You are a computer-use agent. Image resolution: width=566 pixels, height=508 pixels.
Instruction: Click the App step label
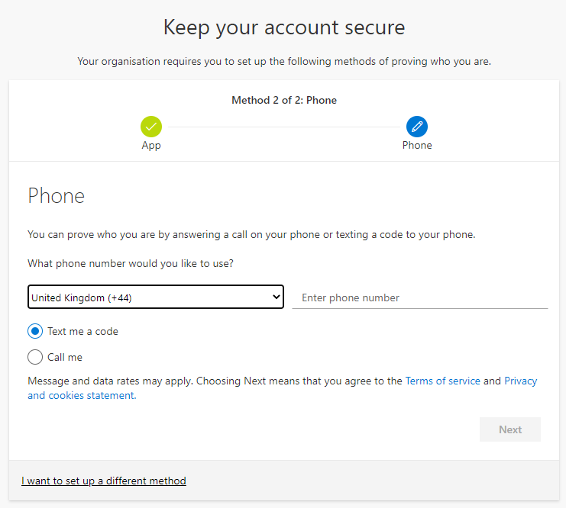click(x=151, y=145)
